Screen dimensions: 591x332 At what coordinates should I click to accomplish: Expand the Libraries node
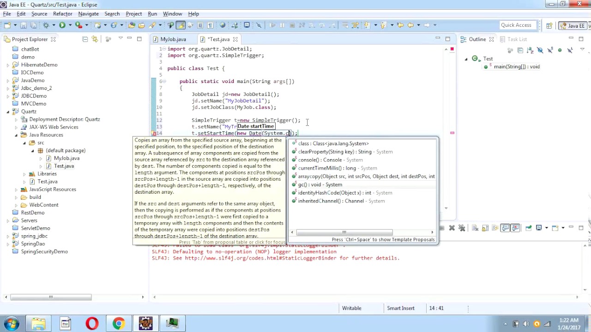pyautogui.click(x=24, y=174)
